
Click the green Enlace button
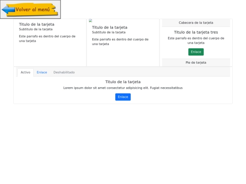[196, 52]
